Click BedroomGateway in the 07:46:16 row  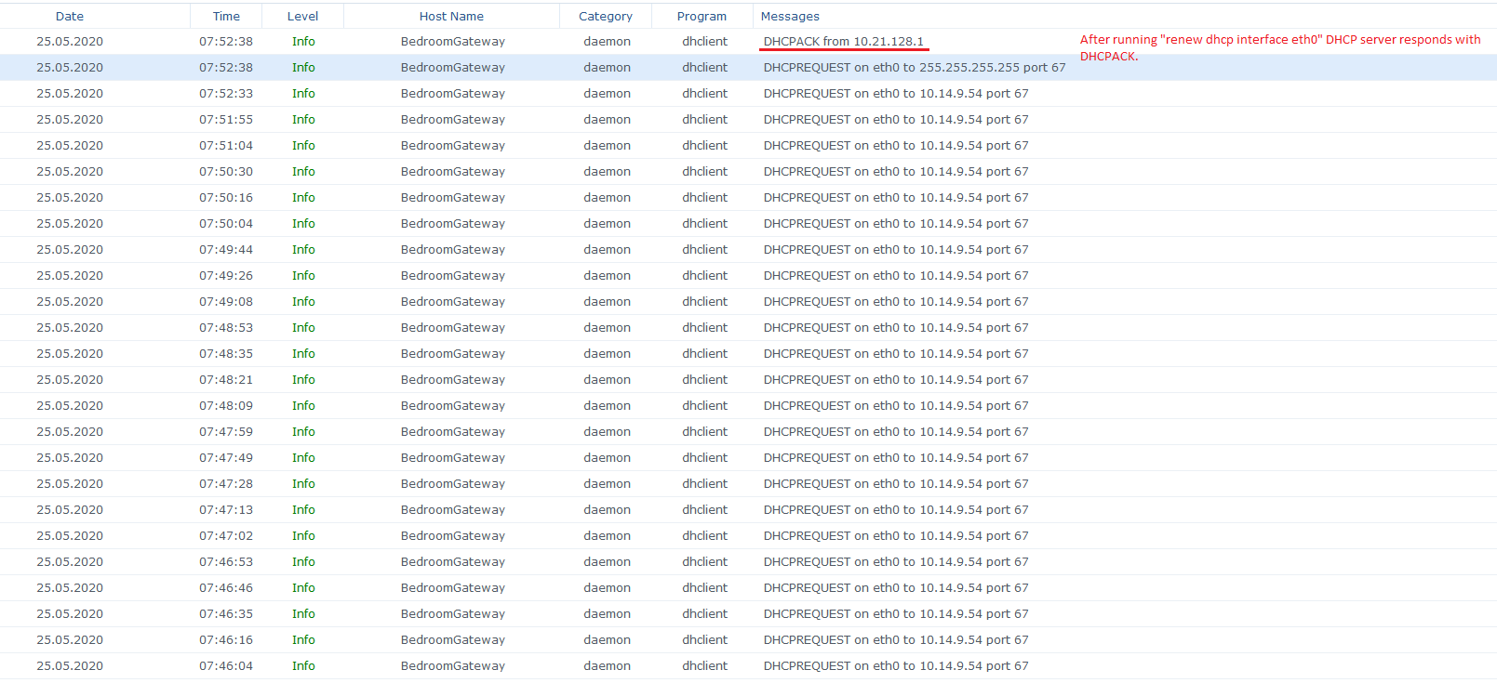point(453,639)
